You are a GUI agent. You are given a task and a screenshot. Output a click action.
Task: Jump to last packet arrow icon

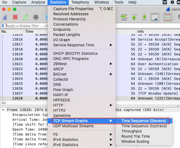(144, 17)
